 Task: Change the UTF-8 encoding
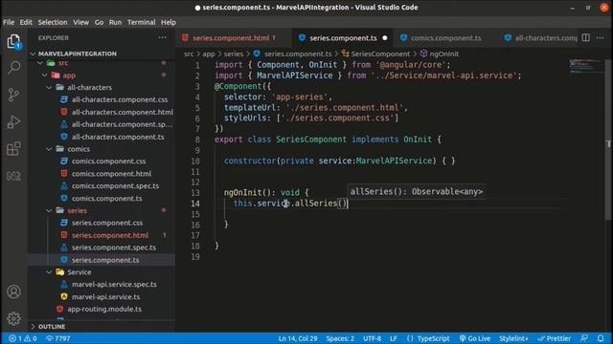[x=372, y=338]
